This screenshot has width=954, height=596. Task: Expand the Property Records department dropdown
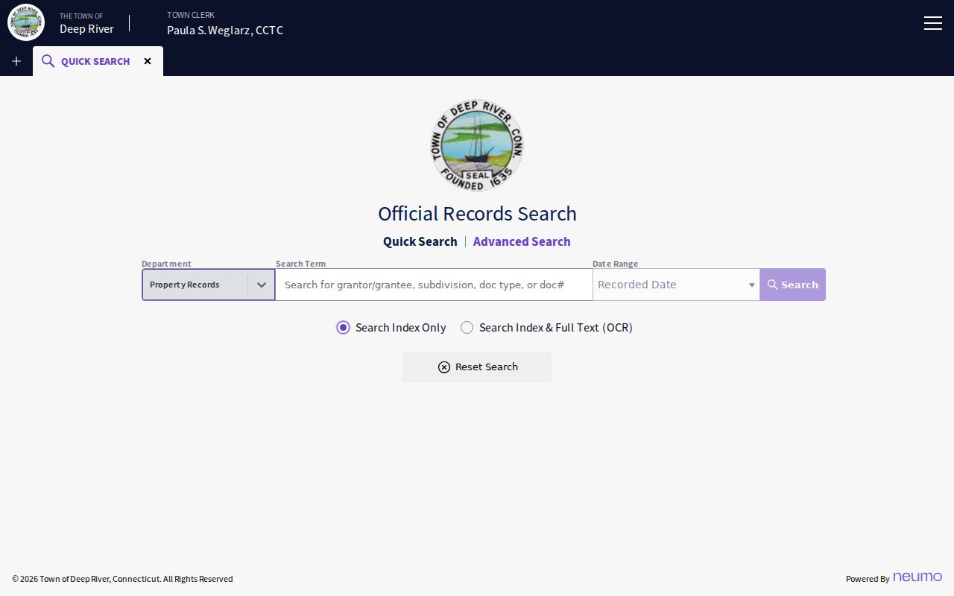pos(209,285)
